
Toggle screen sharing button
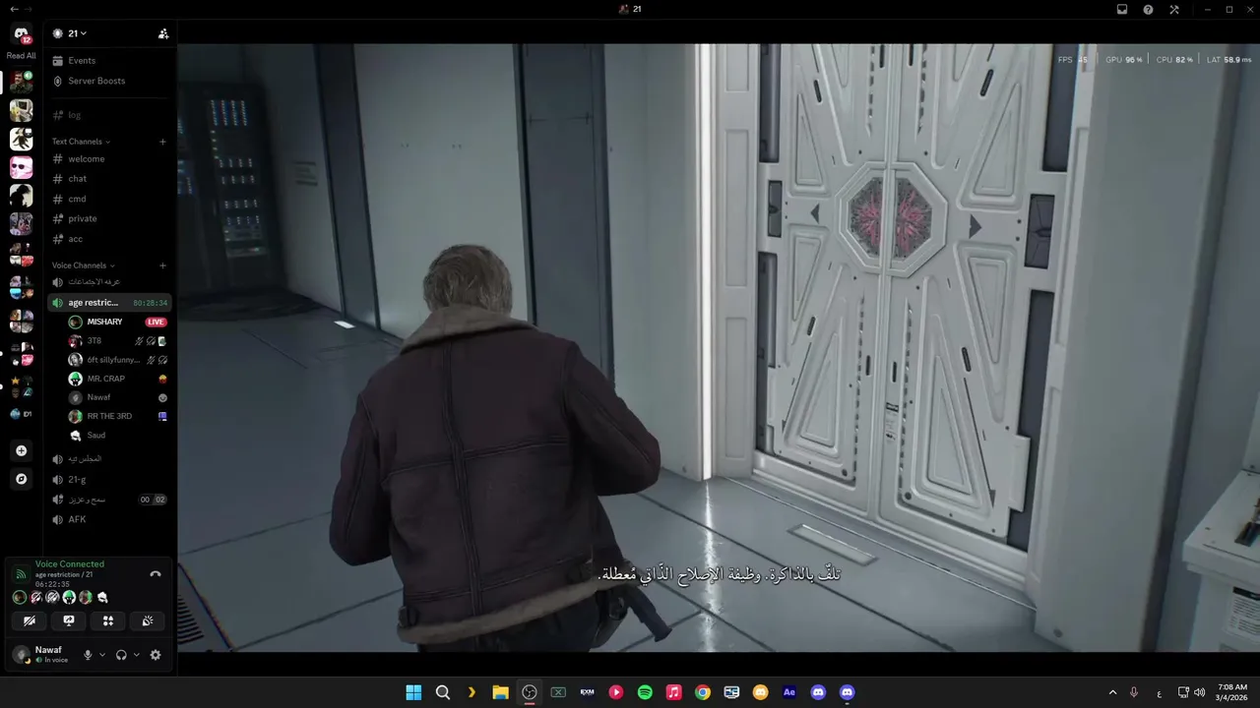(x=69, y=620)
